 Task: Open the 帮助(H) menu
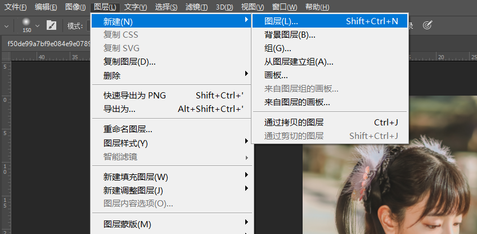pos(317,7)
